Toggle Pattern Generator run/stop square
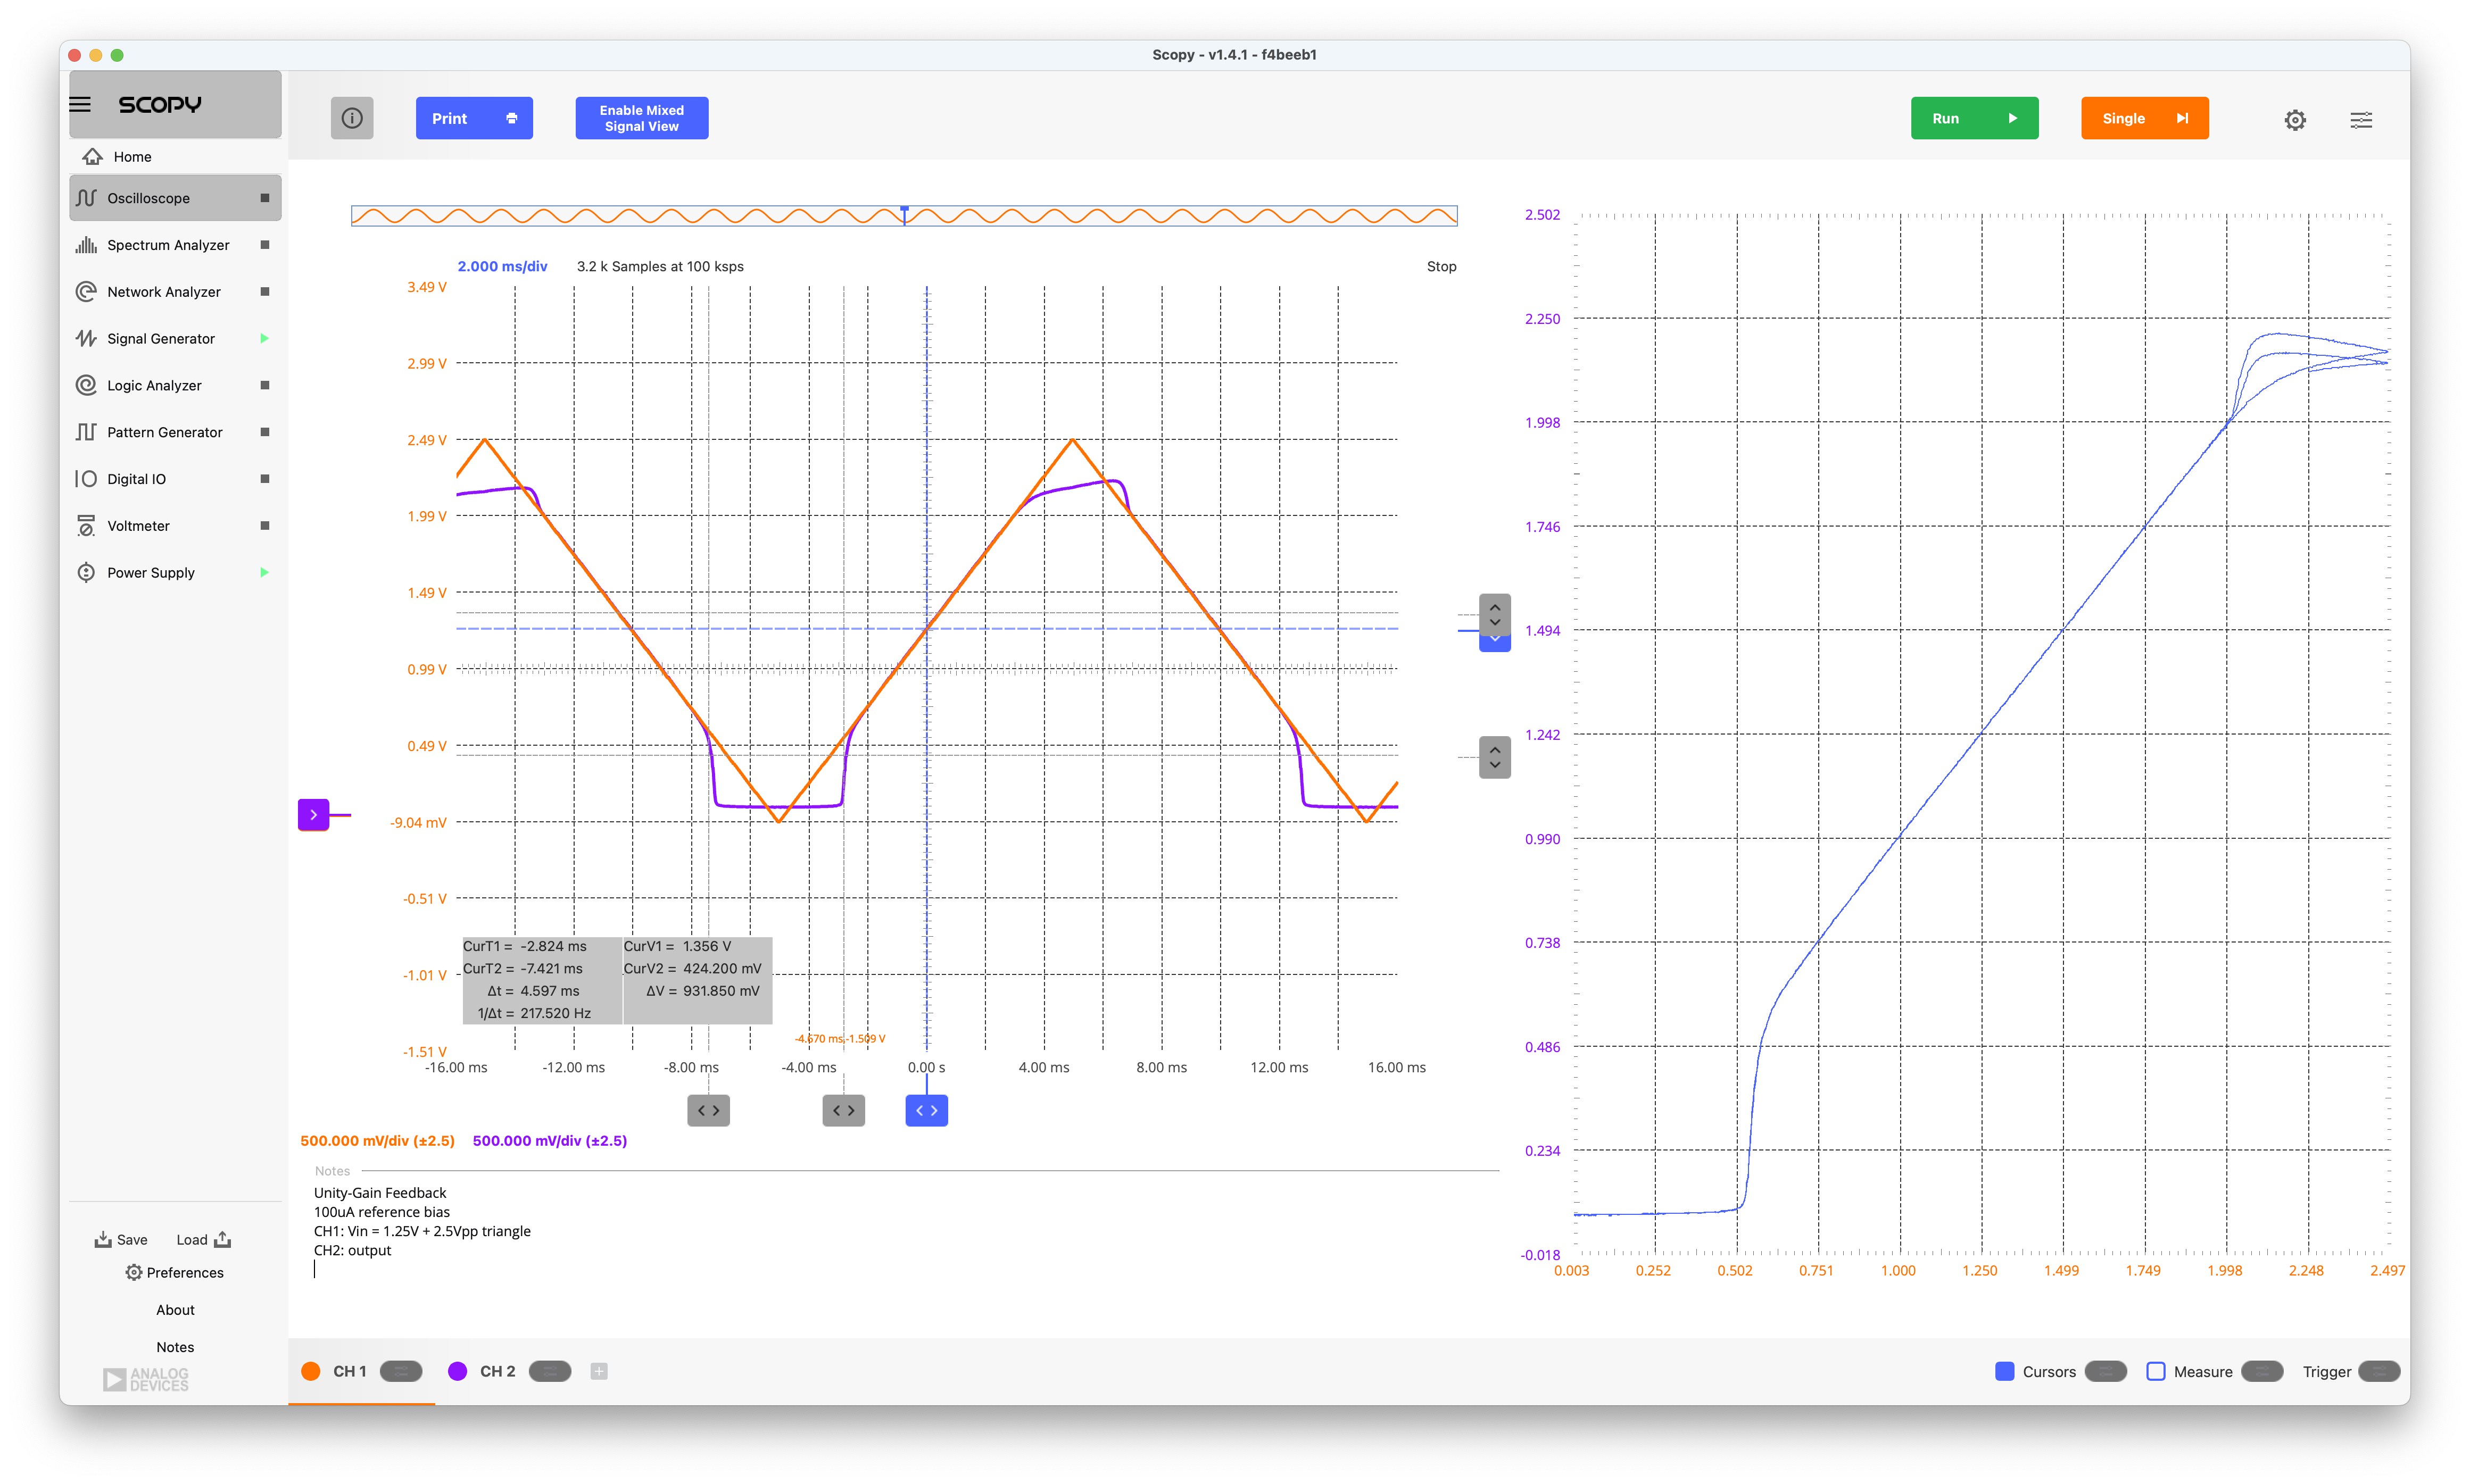 click(x=265, y=432)
